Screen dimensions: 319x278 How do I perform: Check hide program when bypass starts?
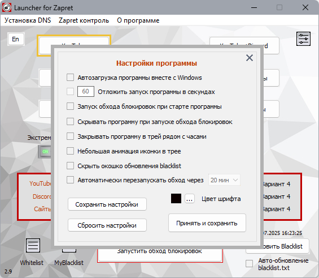[x=70, y=122]
